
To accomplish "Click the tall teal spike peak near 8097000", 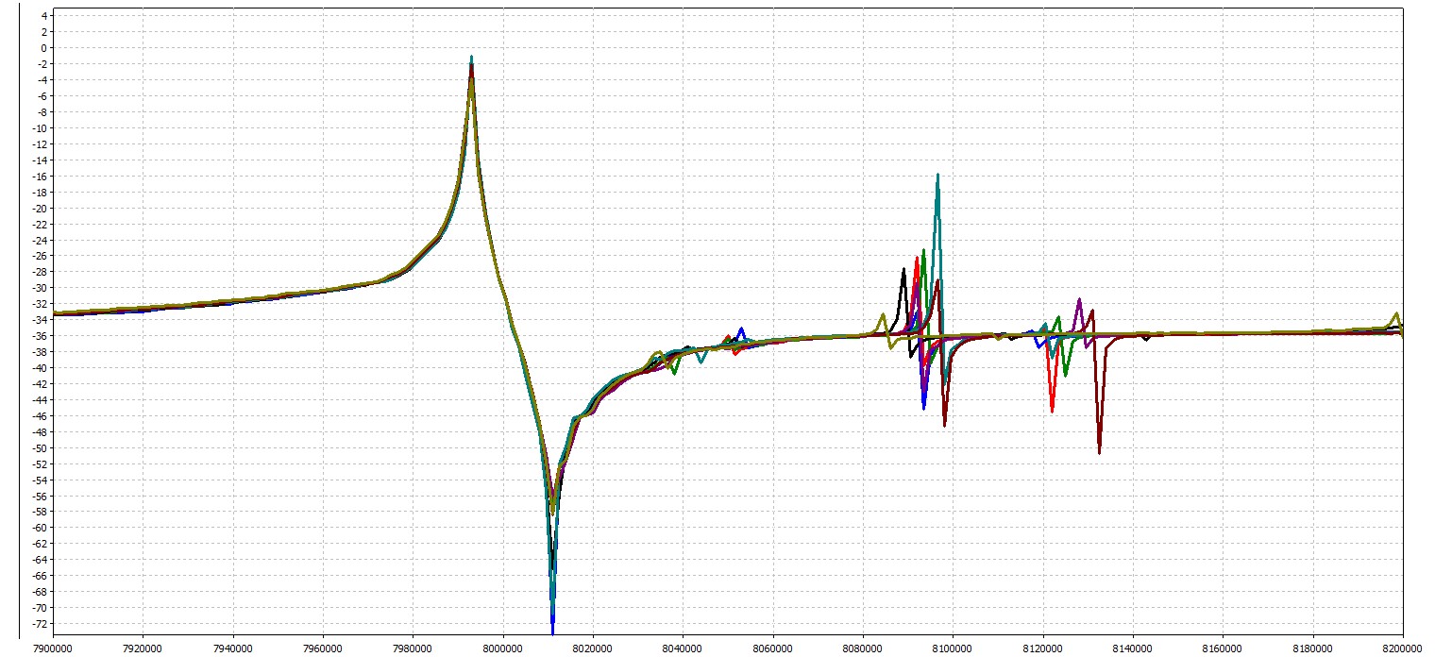I will [937, 175].
